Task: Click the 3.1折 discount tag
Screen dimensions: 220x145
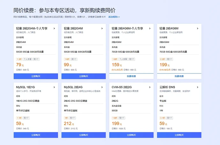Action: click(163, 118)
